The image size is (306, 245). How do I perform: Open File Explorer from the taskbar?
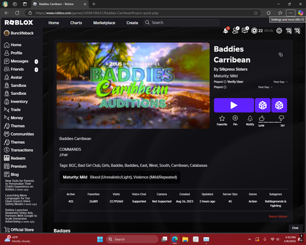[185, 239]
